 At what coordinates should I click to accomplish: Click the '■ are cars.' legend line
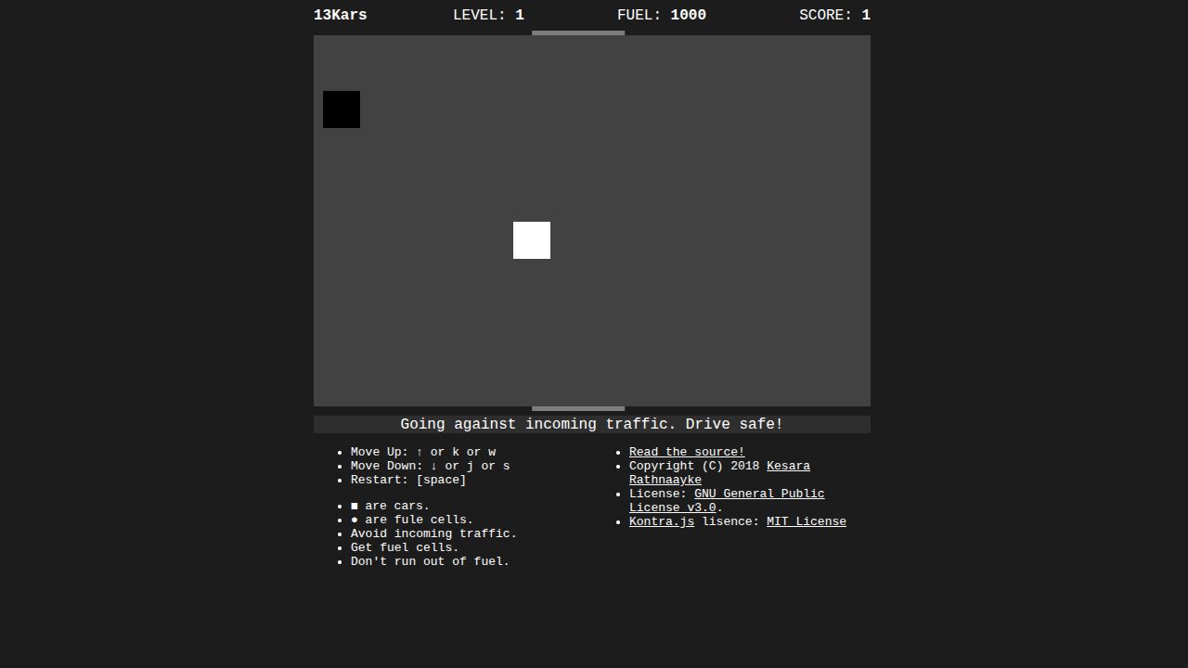click(x=391, y=506)
